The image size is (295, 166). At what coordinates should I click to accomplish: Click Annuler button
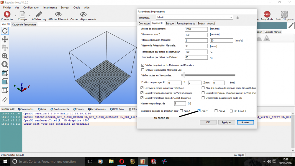(x=245, y=122)
